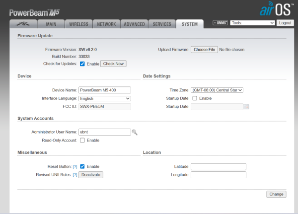Click the Revised UNII Rules help [?] link
Viewport: 298px width, 214px height.
(x=75, y=175)
